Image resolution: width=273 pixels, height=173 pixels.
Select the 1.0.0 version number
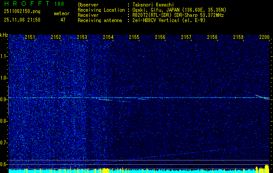(59, 4)
